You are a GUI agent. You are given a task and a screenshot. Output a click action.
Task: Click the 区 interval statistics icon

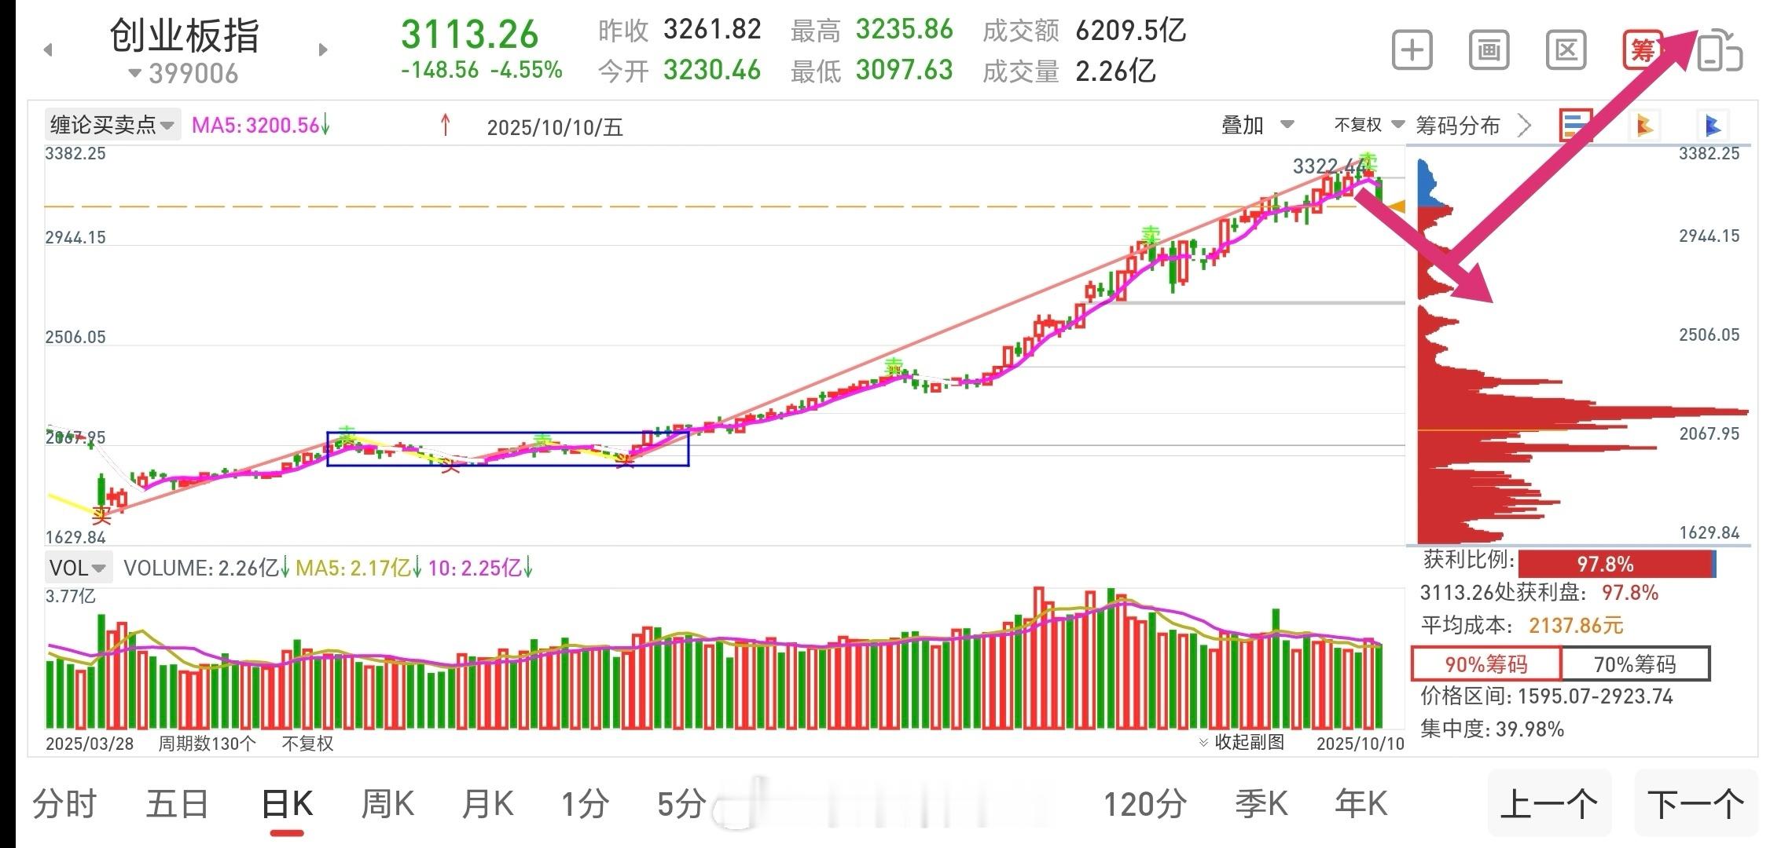1566,51
